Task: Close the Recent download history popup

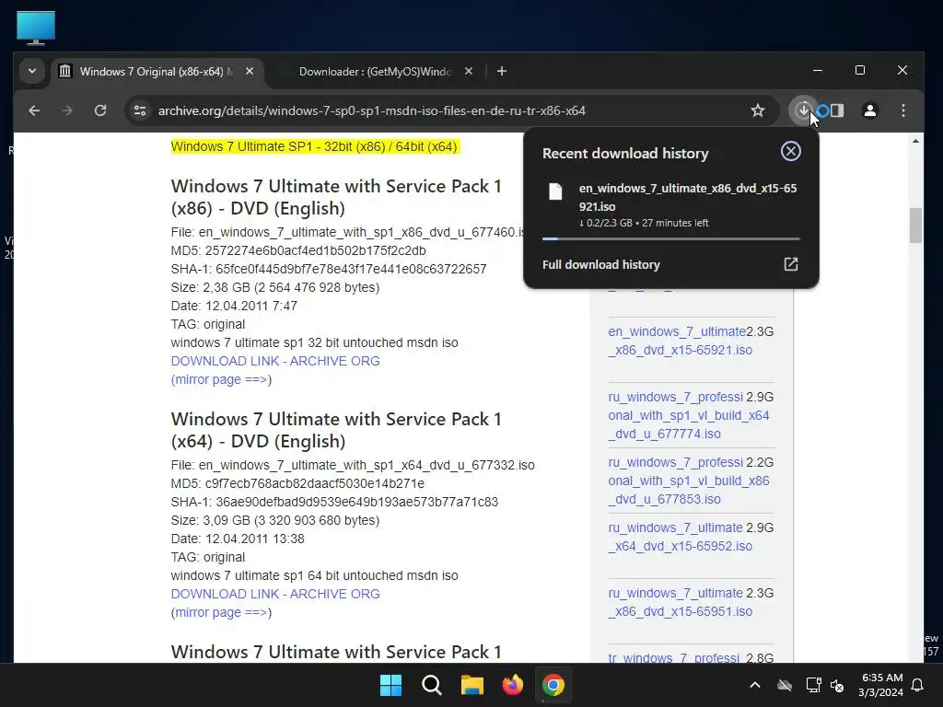Action: point(791,151)
